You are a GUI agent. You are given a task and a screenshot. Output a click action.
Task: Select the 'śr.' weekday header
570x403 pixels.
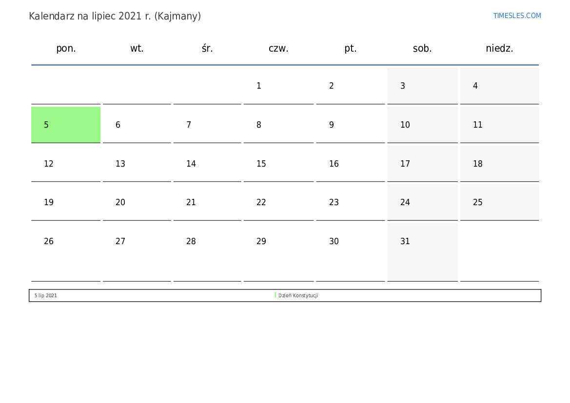[x=207, y=48]
